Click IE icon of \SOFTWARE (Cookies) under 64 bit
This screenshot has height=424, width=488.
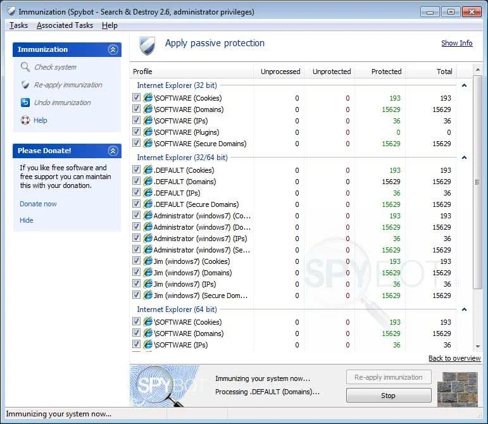point(148,321)
